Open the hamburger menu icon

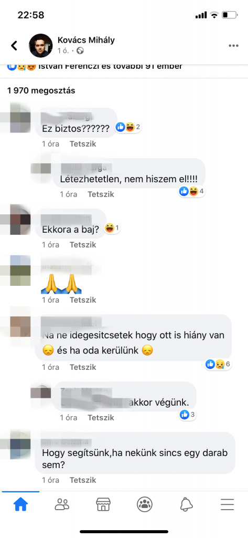[227, 504]
